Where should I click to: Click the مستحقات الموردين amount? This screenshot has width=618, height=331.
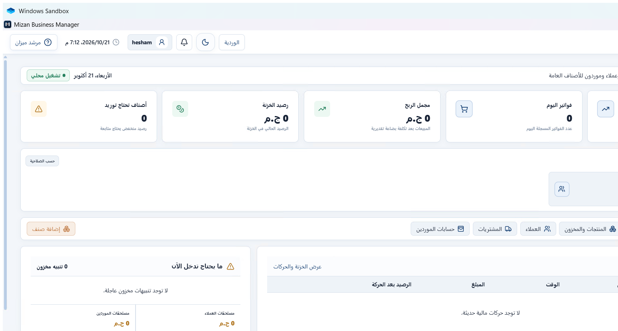pos(122,323)
